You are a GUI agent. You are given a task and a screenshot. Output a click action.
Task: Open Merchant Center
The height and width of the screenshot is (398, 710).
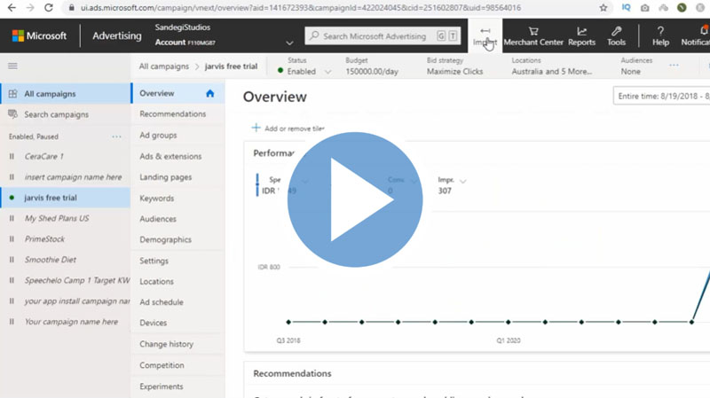click(533, 36)
